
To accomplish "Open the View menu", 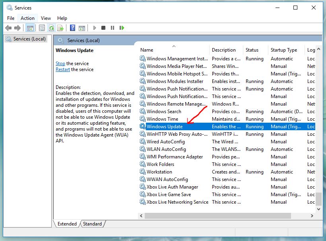I will (46, 18).
